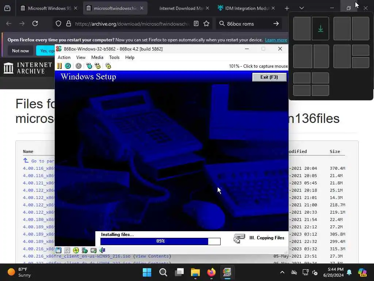This screenshot has width=374, height=281.
Task: Click the Exit (F3) button in Windows Setup
Action: tap(269, 77)
